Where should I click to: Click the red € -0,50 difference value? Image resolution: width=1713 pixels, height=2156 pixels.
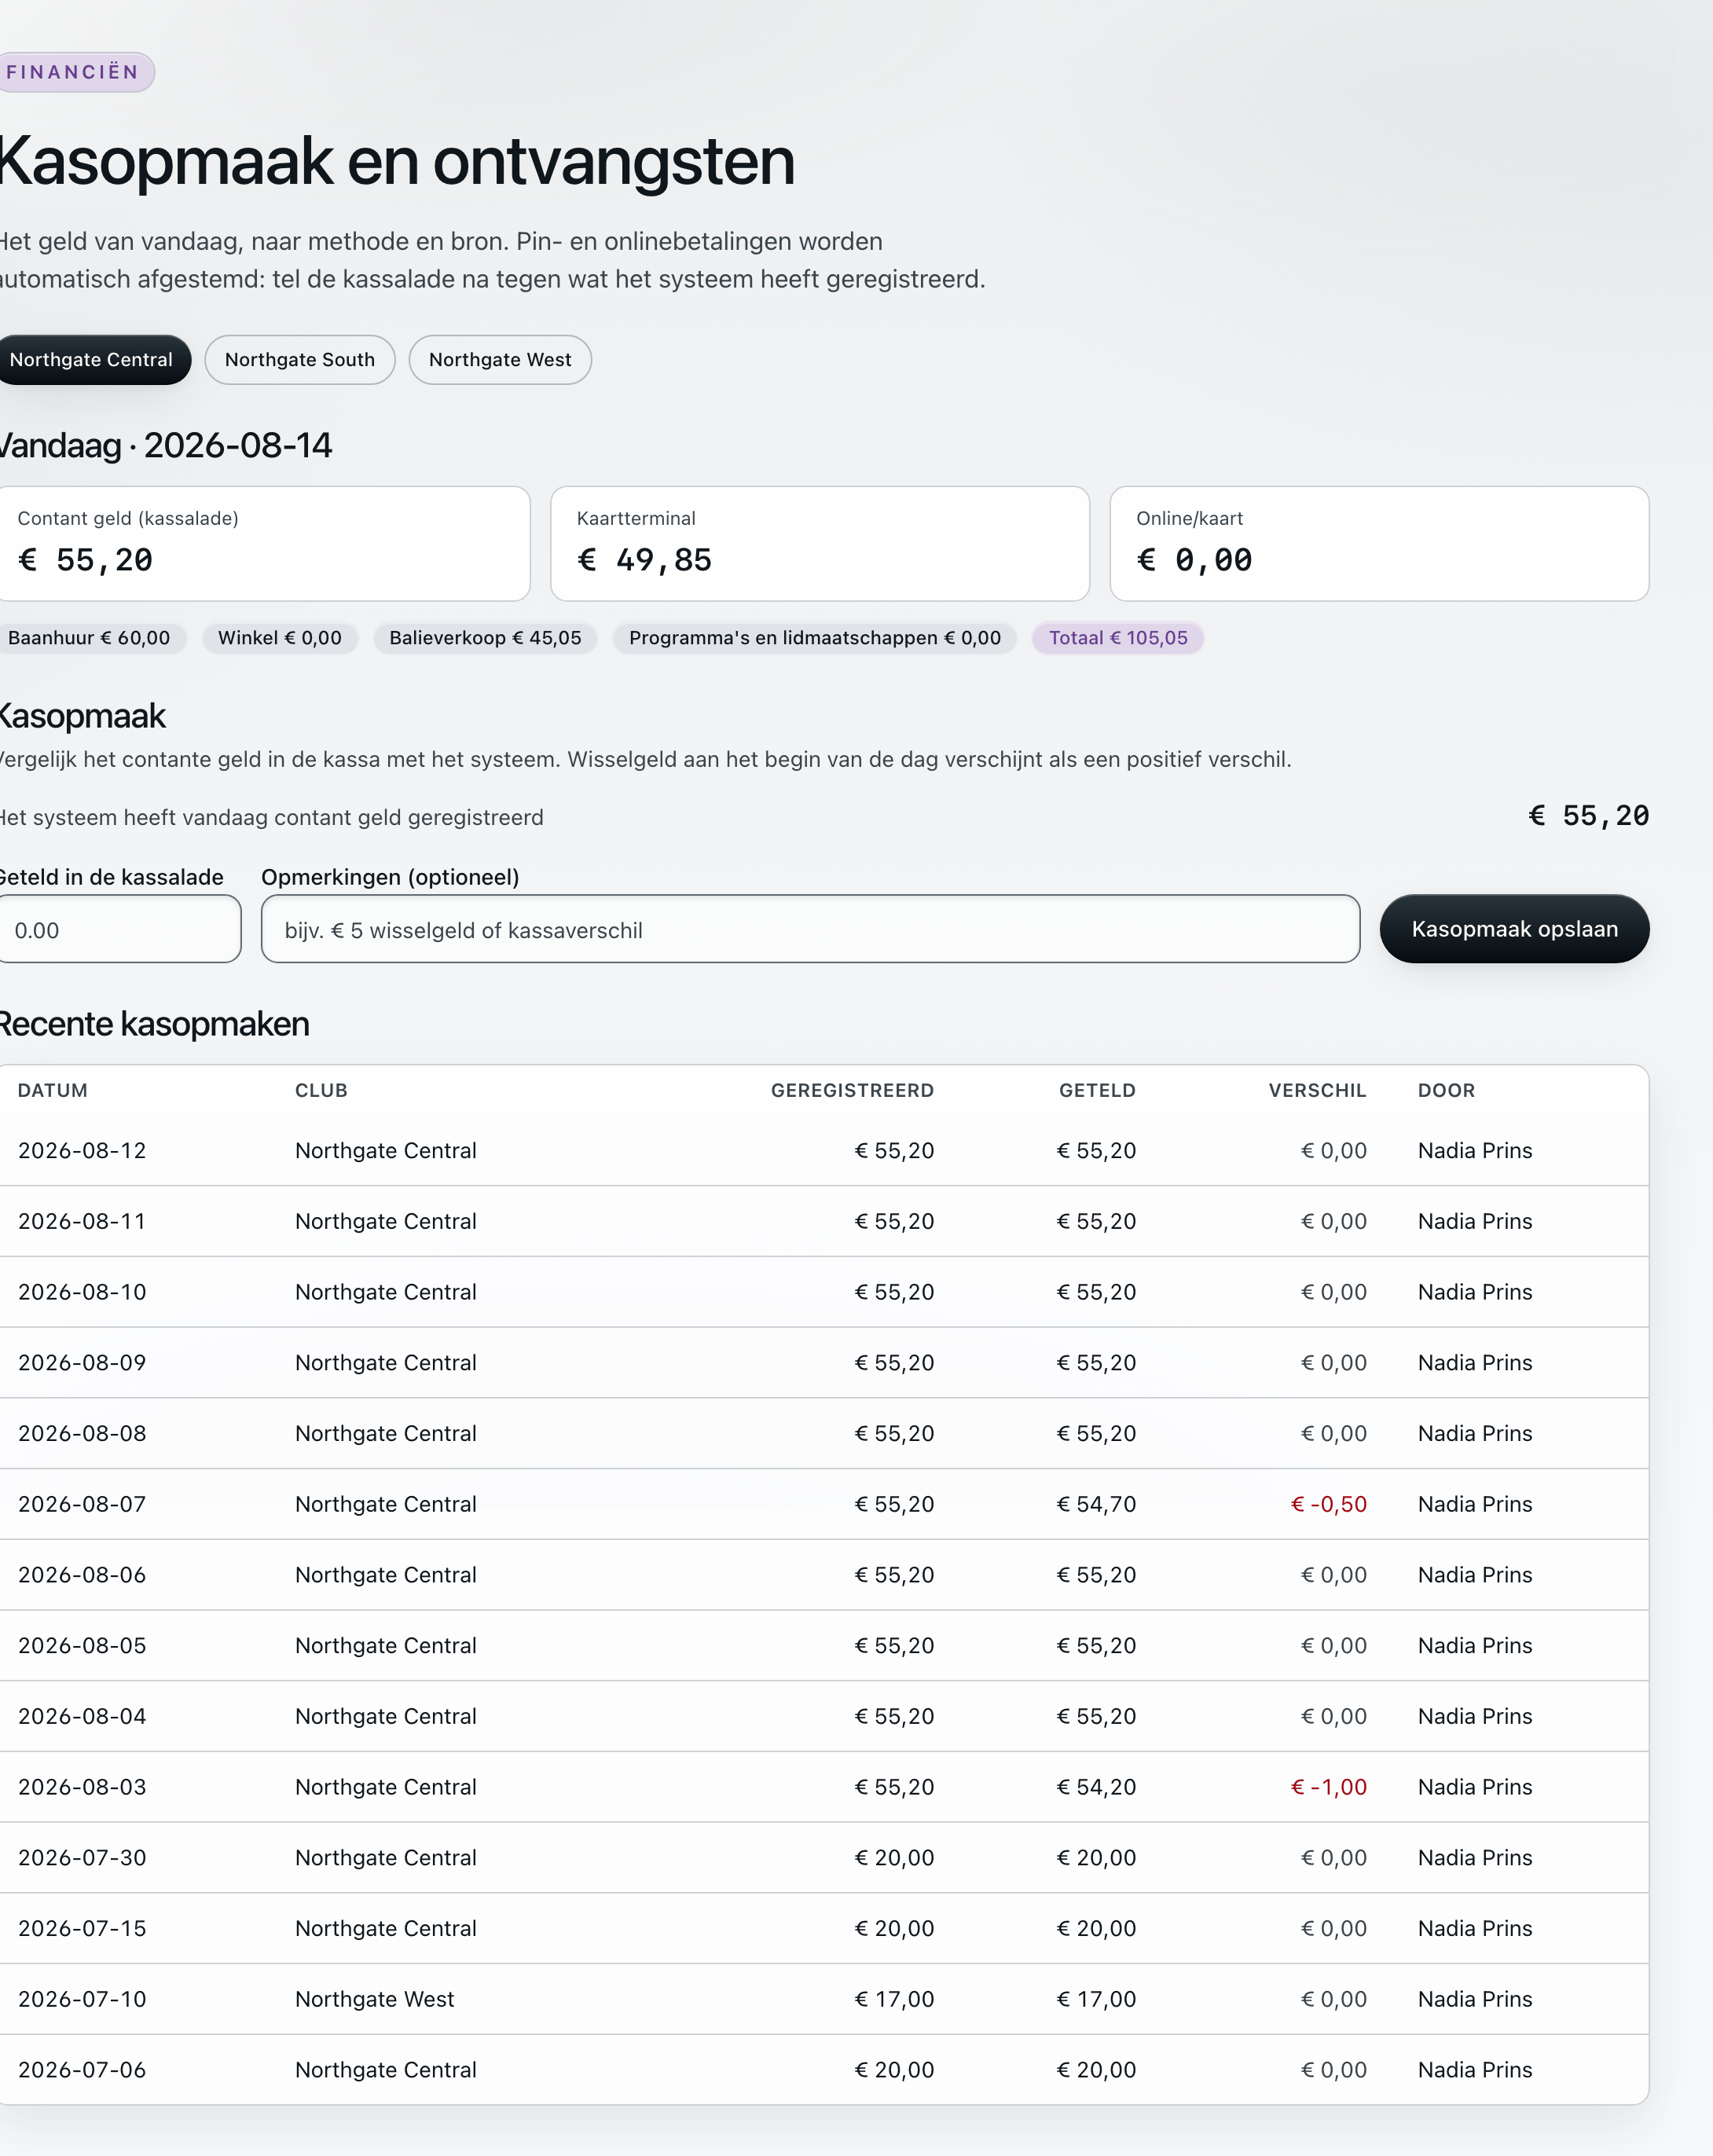pos(1329,1504)
